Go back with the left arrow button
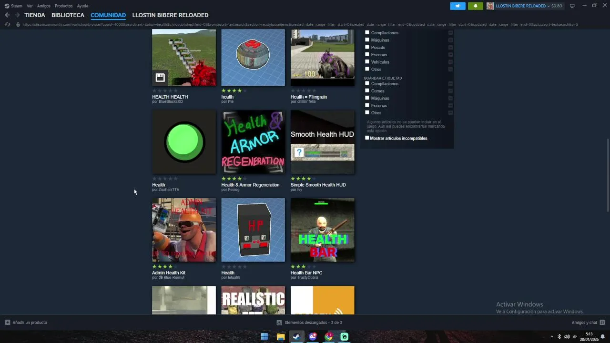Viewport: 610px width, 343px height. click(x=7, y=15)
